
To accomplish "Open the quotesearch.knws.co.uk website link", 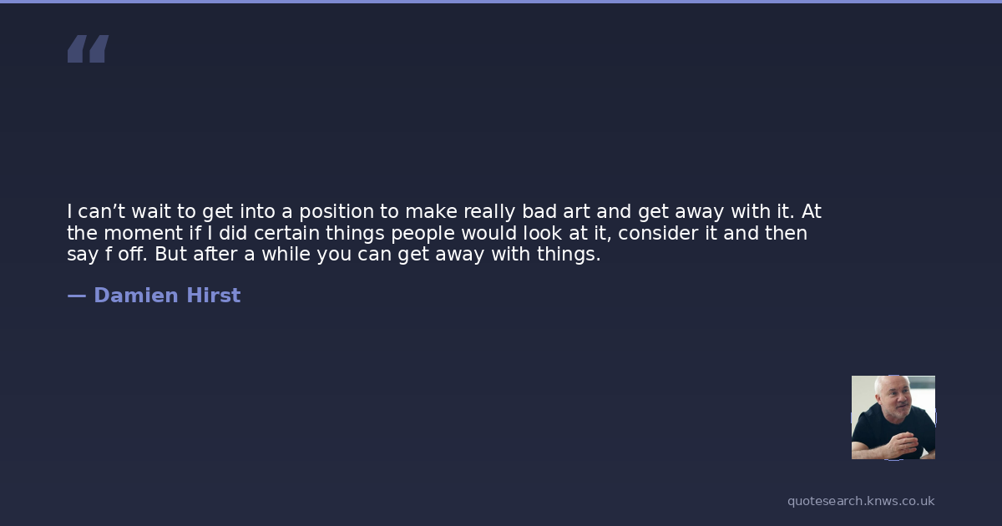I will (x=861, y=501).
